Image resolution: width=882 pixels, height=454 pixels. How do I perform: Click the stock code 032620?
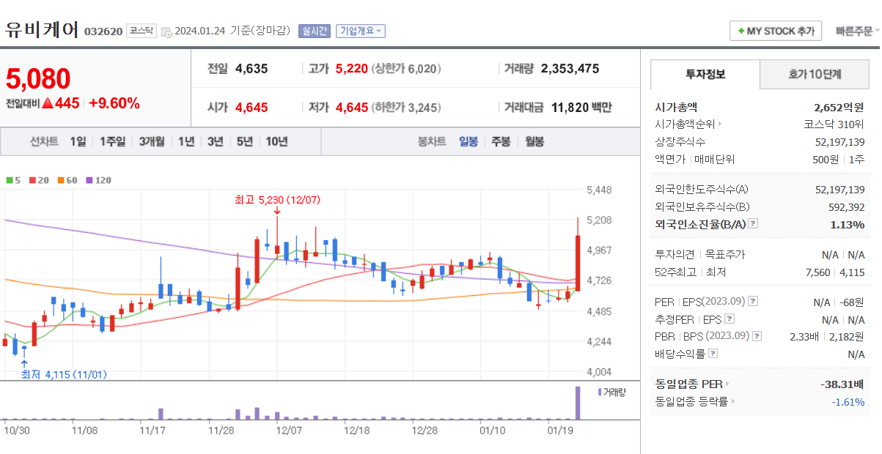tap(103, 31)
